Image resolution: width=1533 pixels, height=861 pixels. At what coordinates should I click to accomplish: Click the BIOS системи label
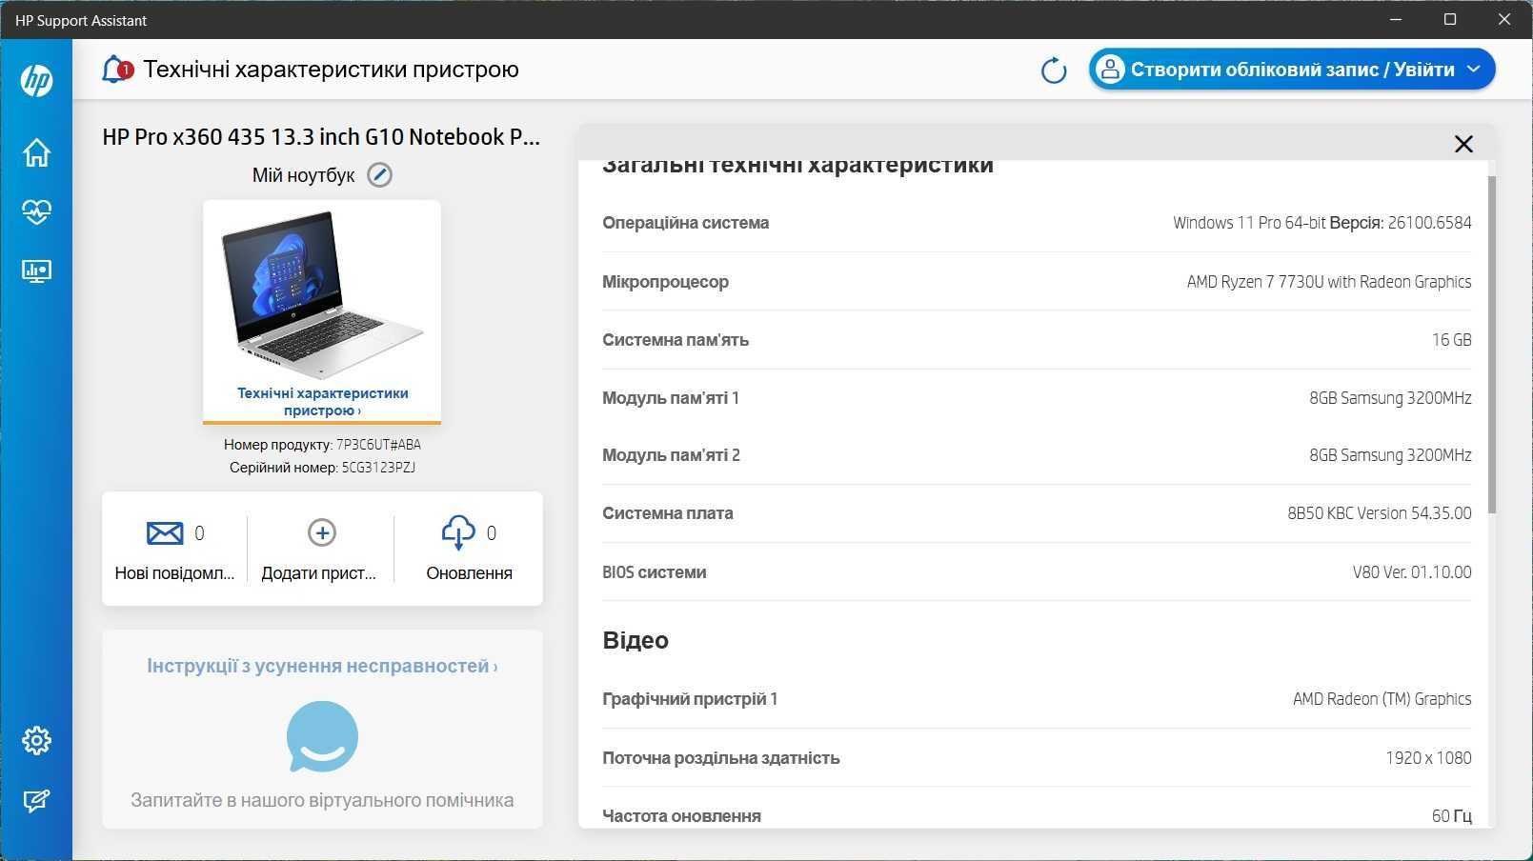(x=655, y=572)
